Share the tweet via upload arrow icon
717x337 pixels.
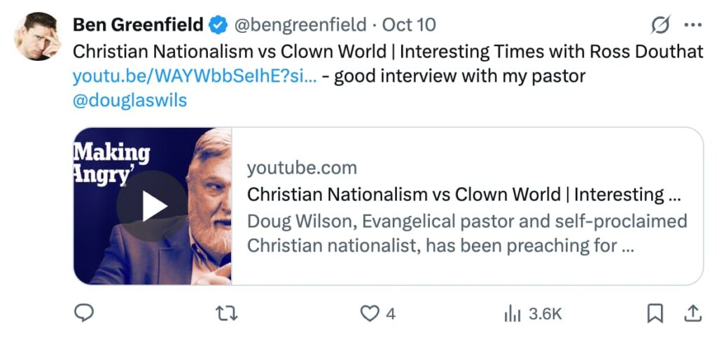coord(692,314)
